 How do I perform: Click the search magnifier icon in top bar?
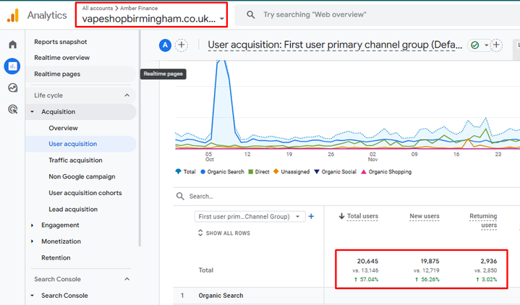(x=251, y=14)
